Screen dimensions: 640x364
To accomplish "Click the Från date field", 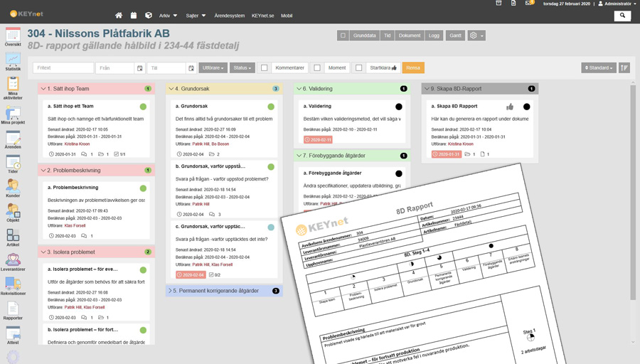I will click(x=115, y=68).
